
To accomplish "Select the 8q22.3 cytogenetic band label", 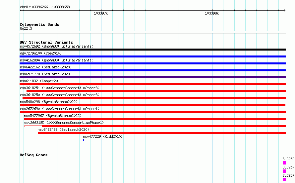I will (26, 28).
